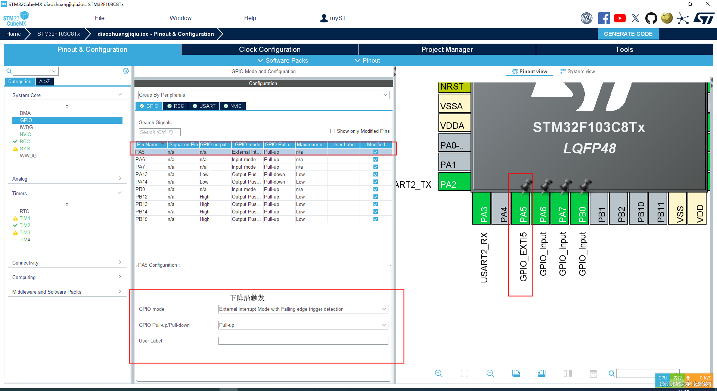Open the YouTube link icon

click(x=620, y=18)
